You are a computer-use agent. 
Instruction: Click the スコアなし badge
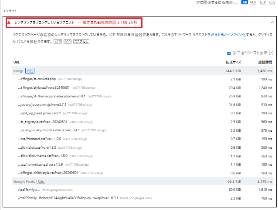tap(81, 42)
